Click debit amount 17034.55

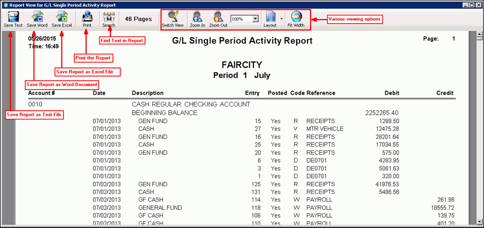coord(386,144)
